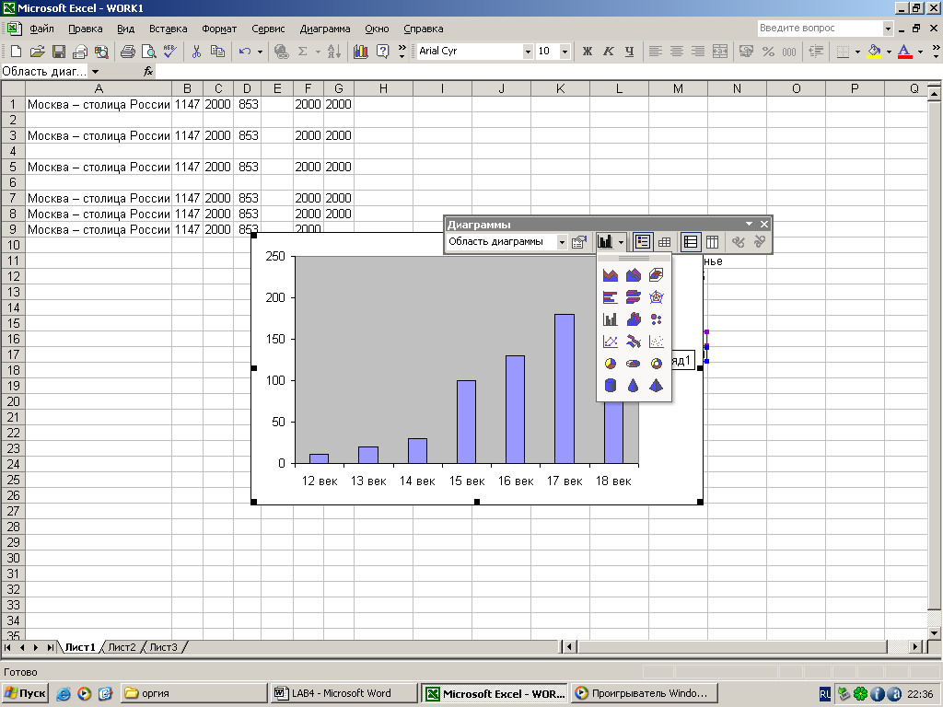
Task: Apply the red Font Color button
Action: [905, 52]
